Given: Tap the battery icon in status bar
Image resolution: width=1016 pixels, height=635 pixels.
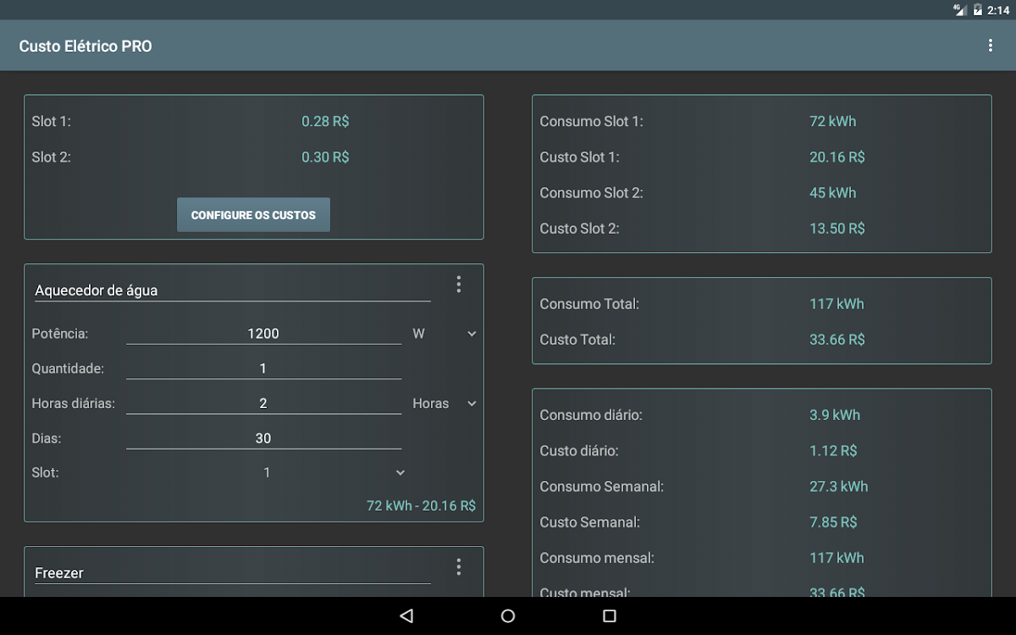Looking at the screenshot, I should pos(977,10).
